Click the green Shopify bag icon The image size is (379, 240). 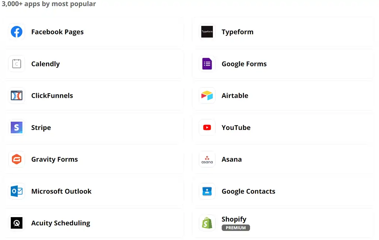click(207, 223)
